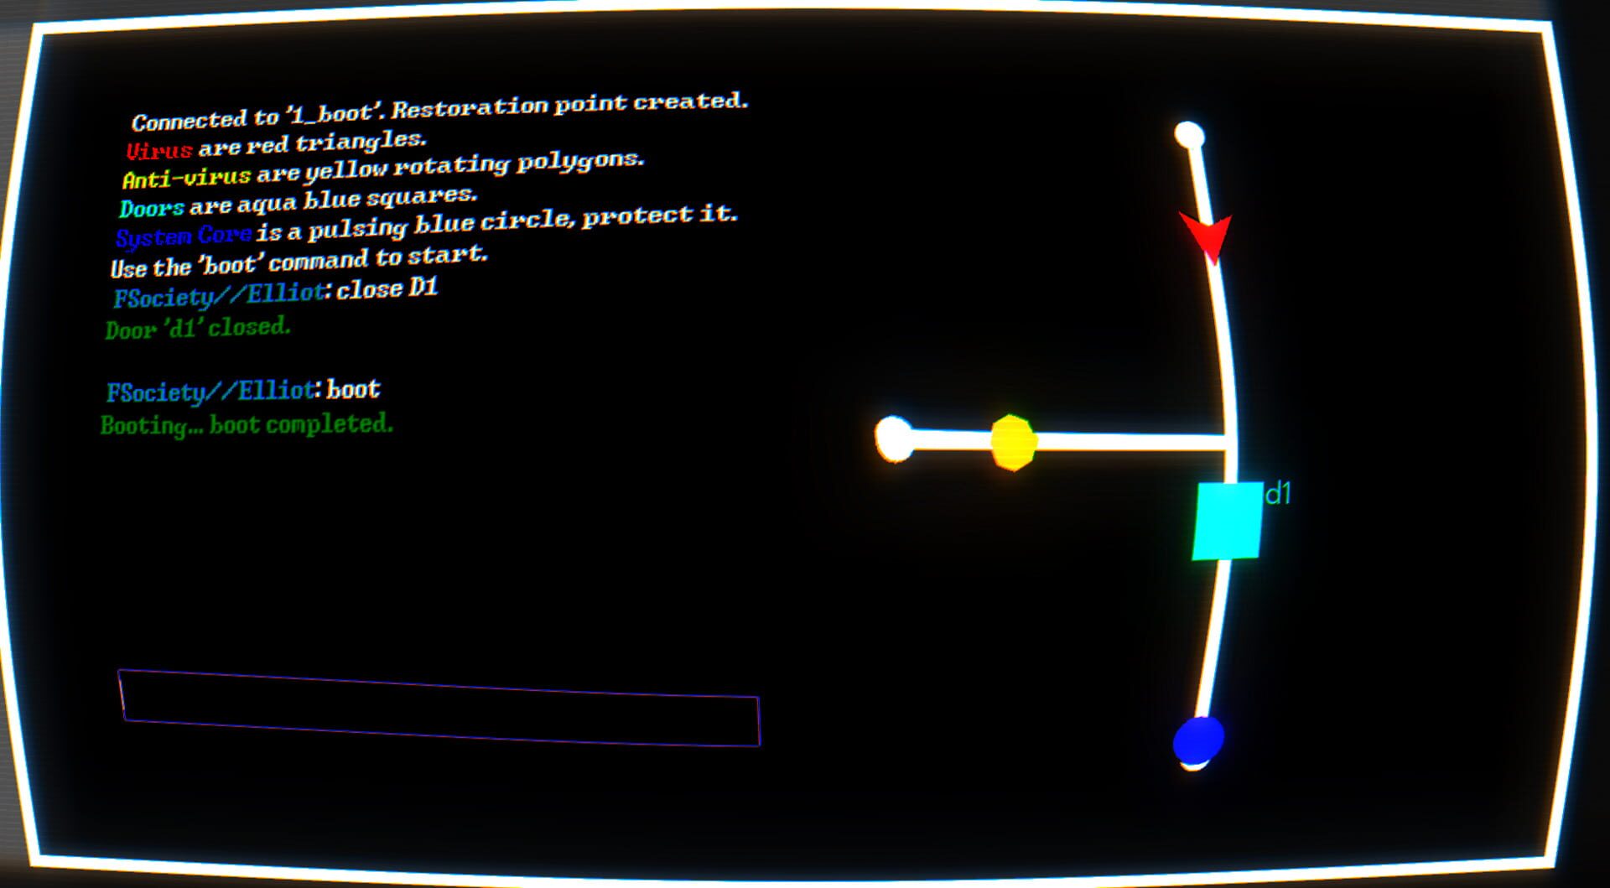Click the pulsing blue System Core circle
Image resolution: width=1610 pixels, height=888 pixels.
pos(1201,741)
